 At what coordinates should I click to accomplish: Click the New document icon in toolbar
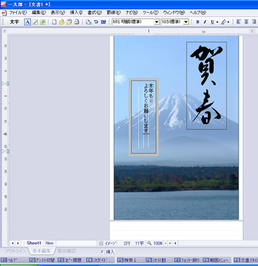coord(54,22)
